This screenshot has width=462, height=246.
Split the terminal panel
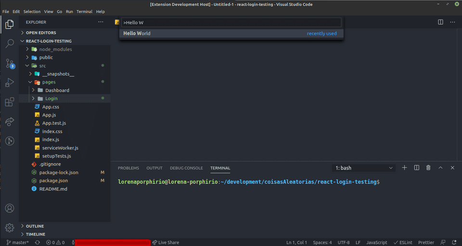coord(416,168)
